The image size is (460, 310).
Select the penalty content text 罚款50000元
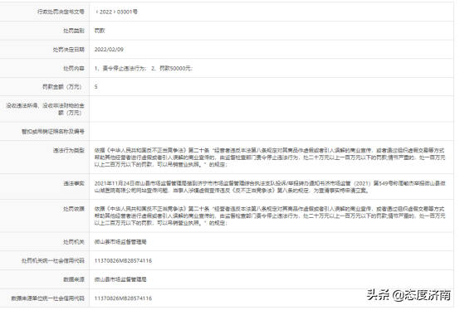click(x=175, y=68)
